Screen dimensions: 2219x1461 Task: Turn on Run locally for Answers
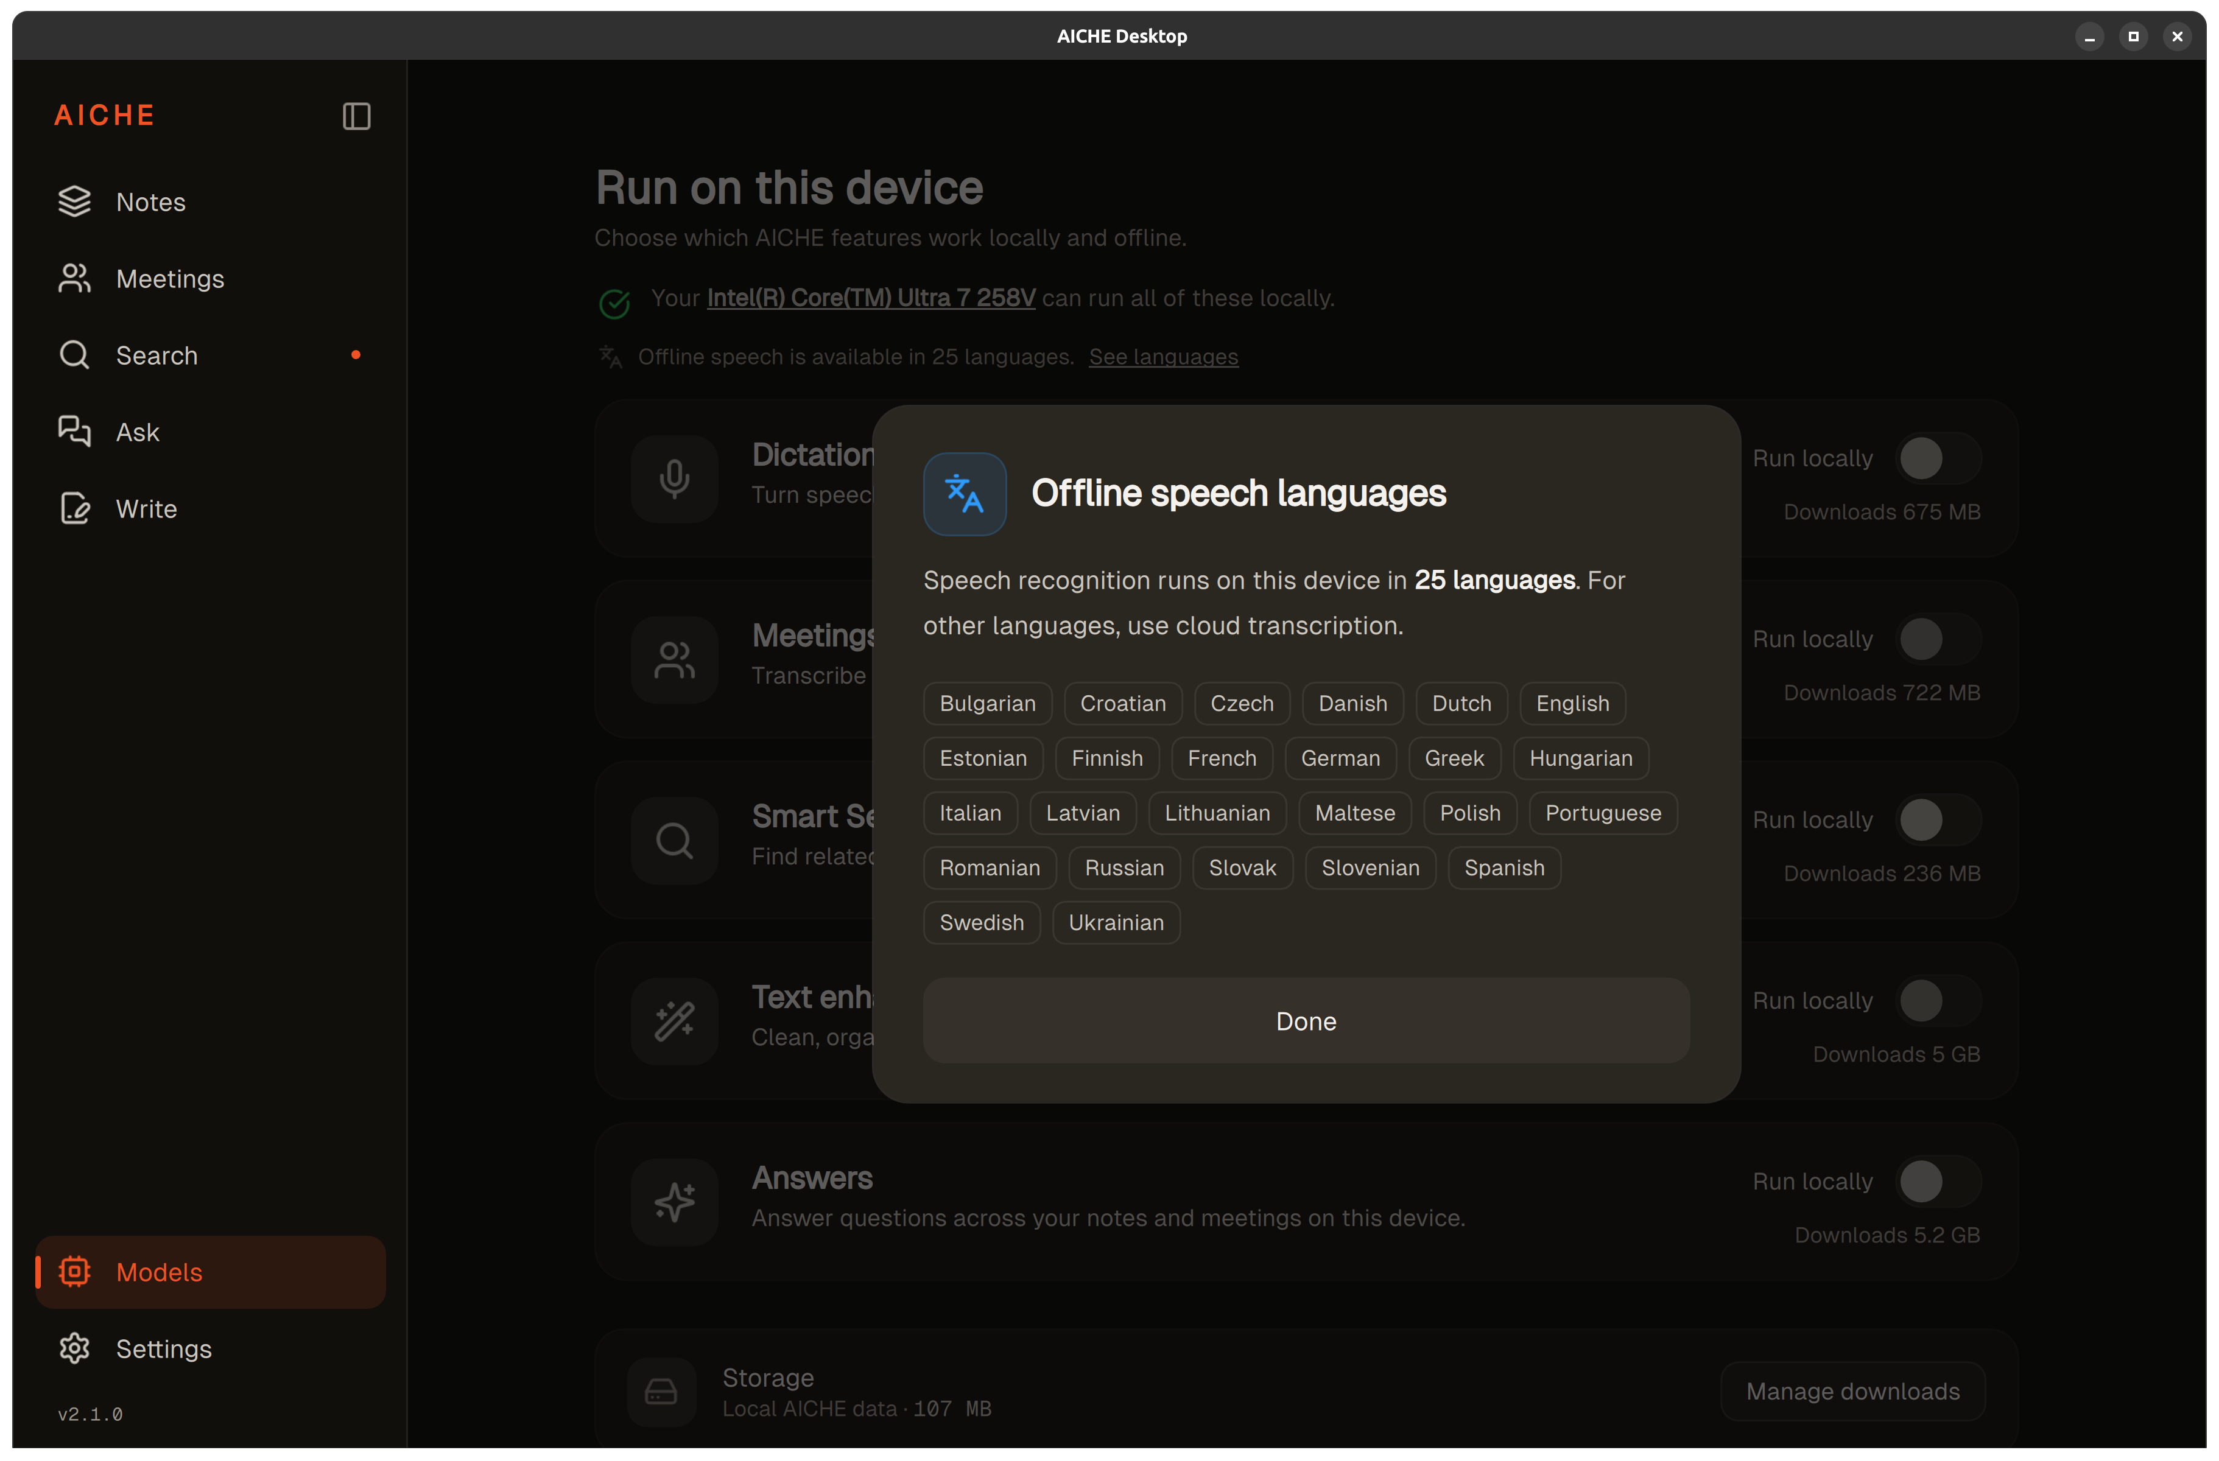click(x=1939, y=1182)
